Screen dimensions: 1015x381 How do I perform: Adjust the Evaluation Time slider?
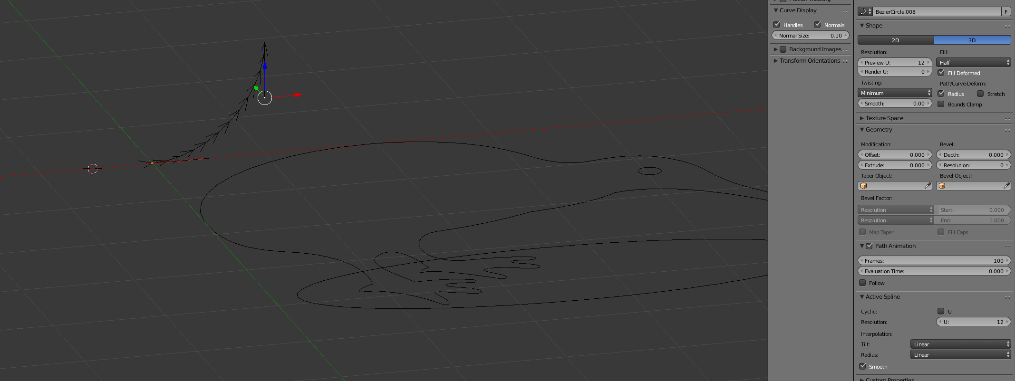coord(934,271)
